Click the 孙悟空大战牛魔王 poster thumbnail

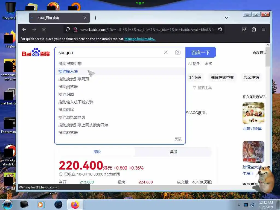[253, 151]
